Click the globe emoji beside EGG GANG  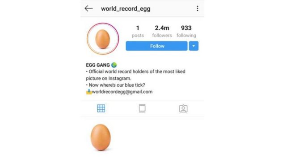(114, 65)
